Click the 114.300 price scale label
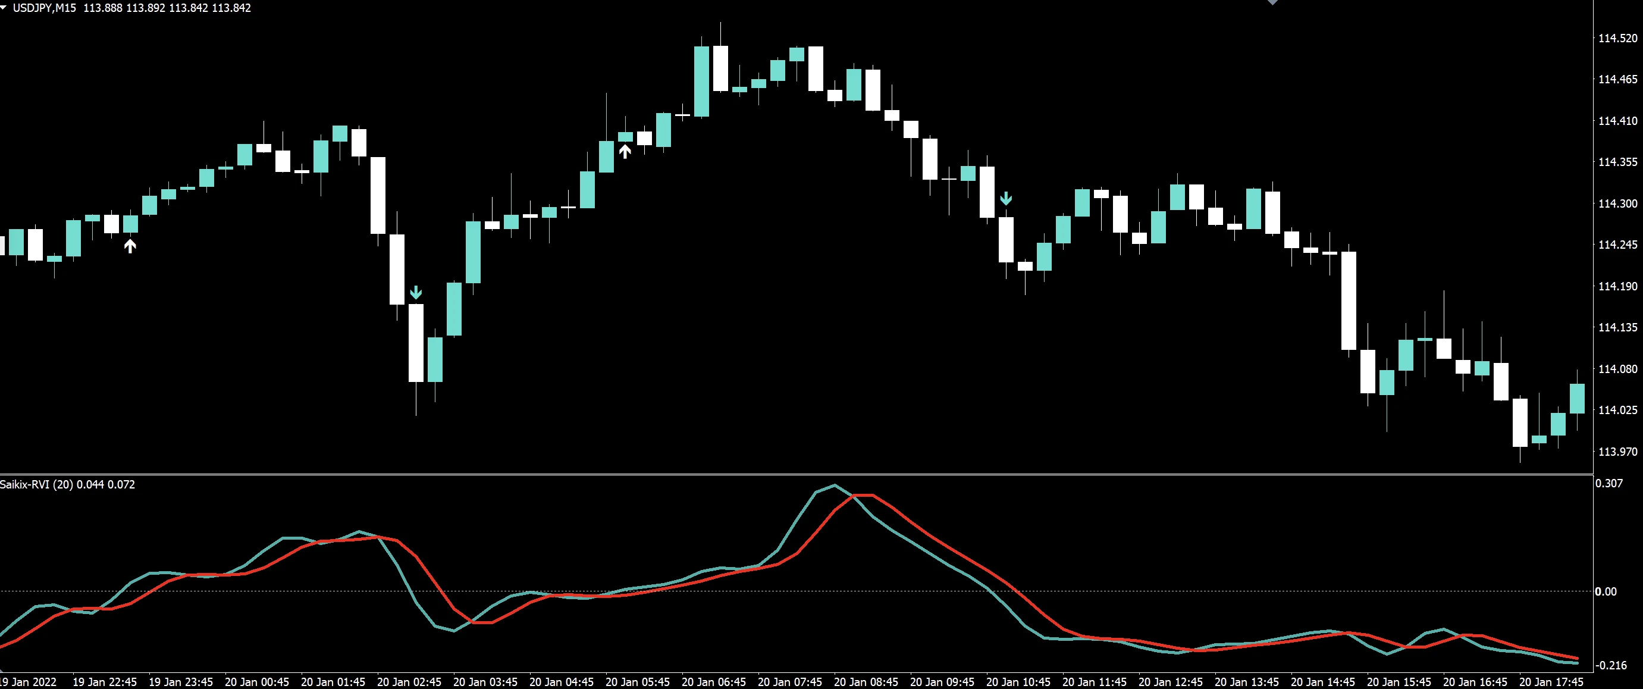Screen dimensions: 1643x689 [x=1617, y=203]
